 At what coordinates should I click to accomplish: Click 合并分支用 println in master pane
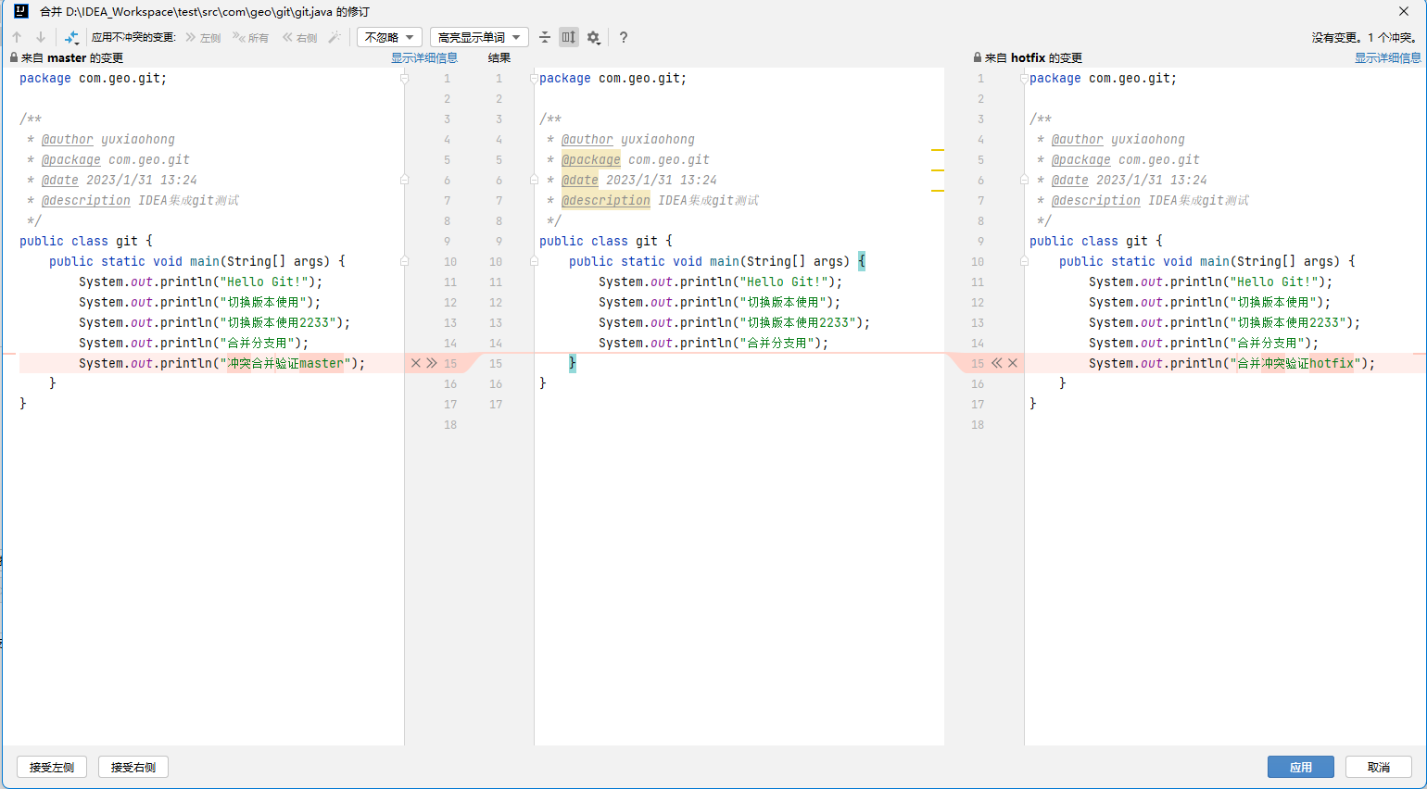tap(194, 343)
